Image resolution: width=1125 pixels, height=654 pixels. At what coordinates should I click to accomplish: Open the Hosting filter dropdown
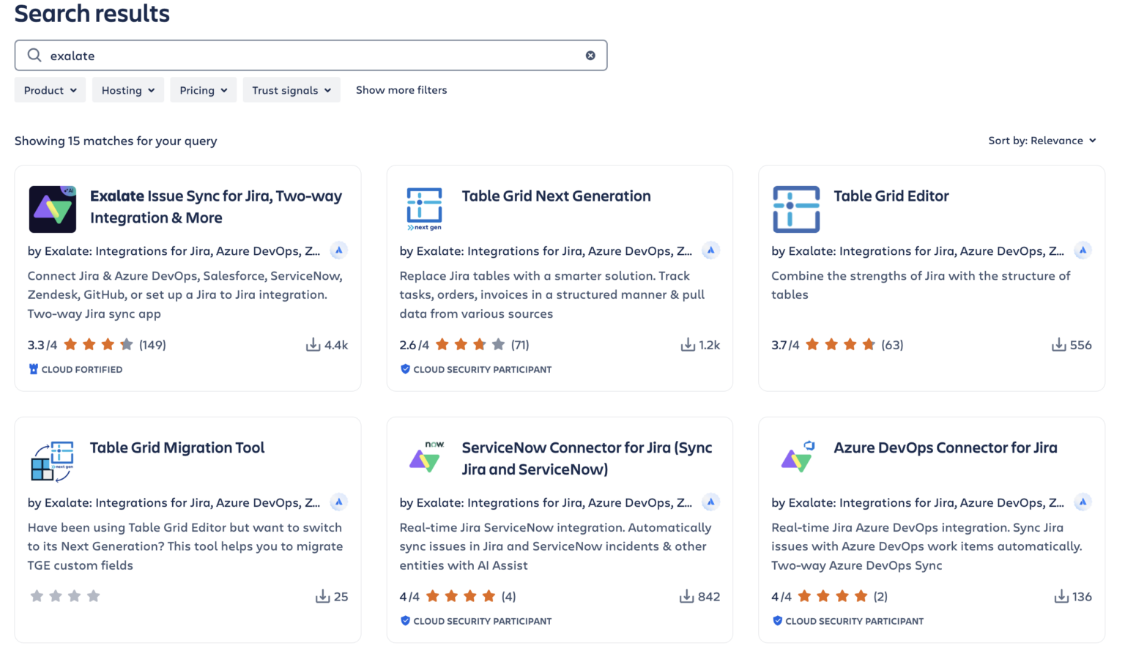[x=128, y=90]
